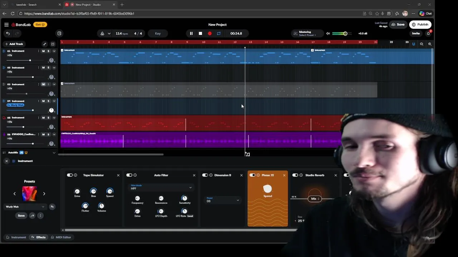Mute track 01
The image size is (458, 257).
pyautogui.click(x=43, y=51)
